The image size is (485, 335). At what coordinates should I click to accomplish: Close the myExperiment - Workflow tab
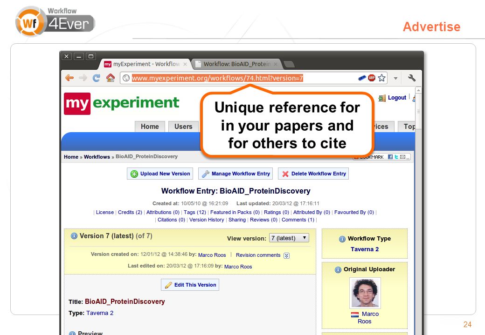(x=185, y=64)
